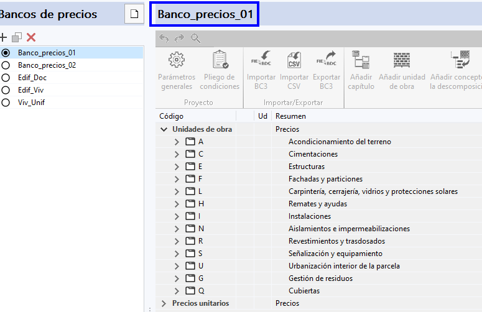Expand chapter E Estructuras
482x312 pixels.
tap(177, 167)
